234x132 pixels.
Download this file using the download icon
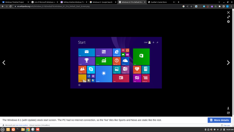click(228, 108)
